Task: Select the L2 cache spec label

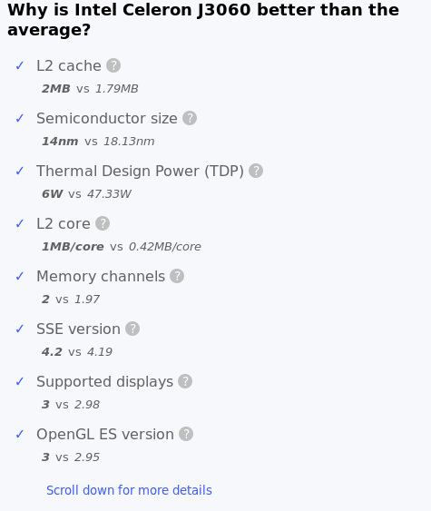Action: (x=69, y=66)
